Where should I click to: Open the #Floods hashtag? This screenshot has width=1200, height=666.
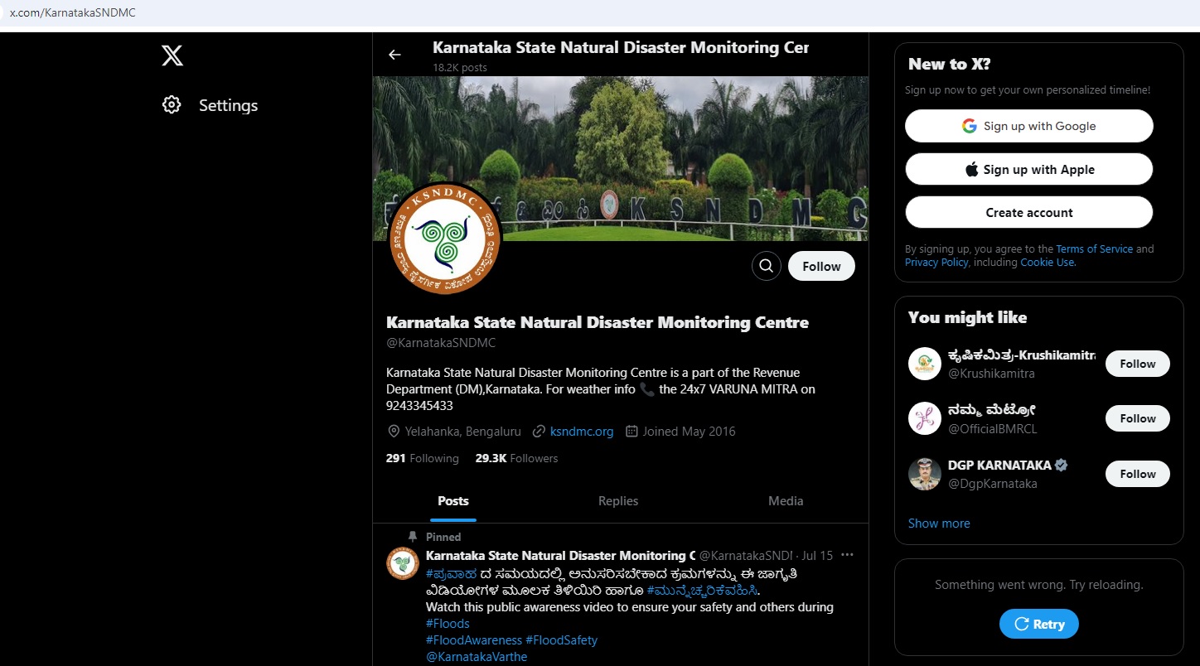pos(448,624)
